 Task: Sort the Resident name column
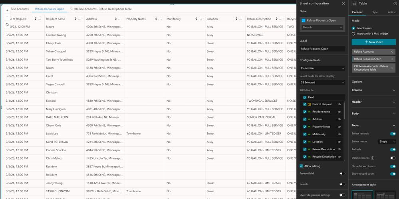pos(76,19)
